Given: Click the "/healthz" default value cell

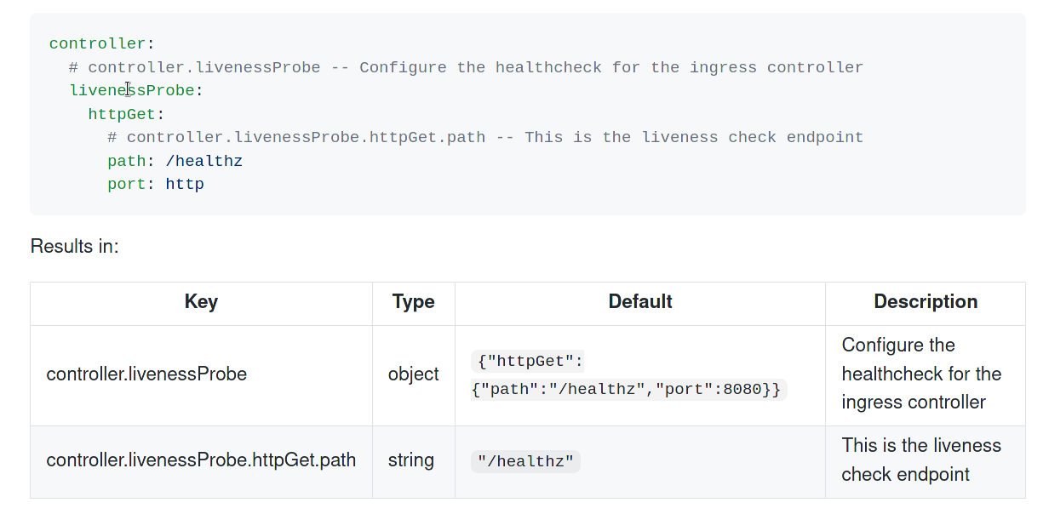Looking at the screenshot, I should tap(525, 461).
